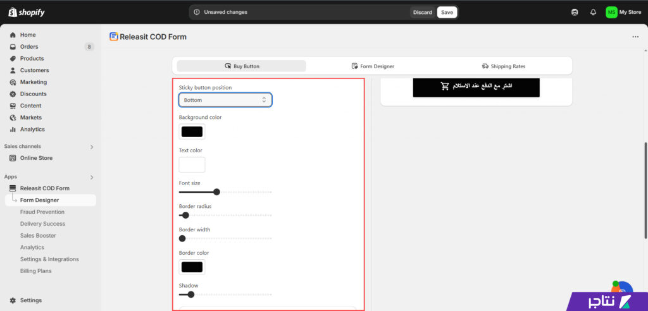Click the page vertical scrollbar

click(x=645, y=190)
